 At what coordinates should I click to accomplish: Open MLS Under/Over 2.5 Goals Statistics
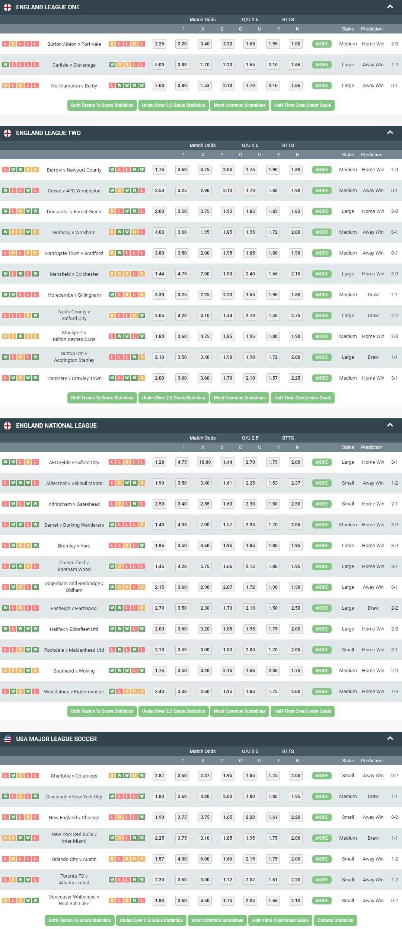(151, 920)
